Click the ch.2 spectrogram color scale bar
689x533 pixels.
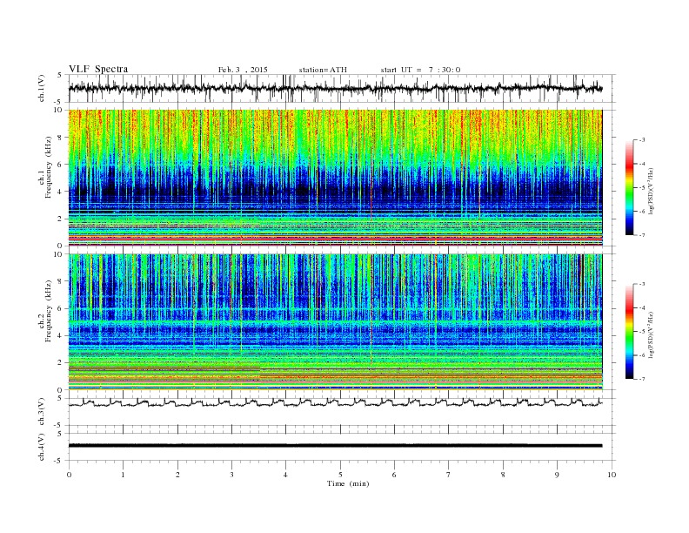pos(629,331)
